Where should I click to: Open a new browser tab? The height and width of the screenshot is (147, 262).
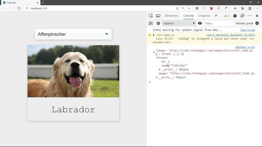pos(43,2)
